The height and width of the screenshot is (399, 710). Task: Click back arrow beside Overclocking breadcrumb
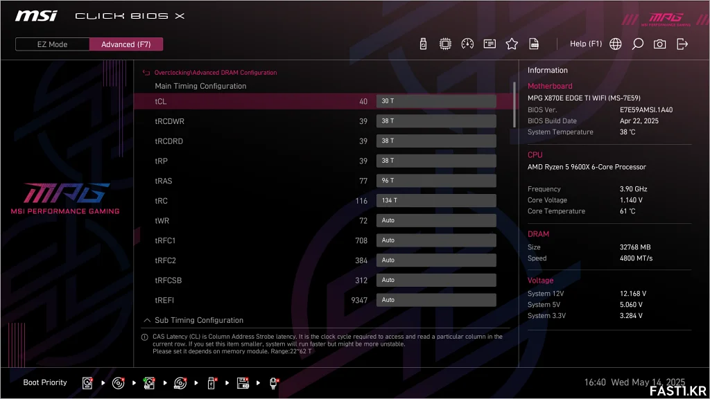146,72
